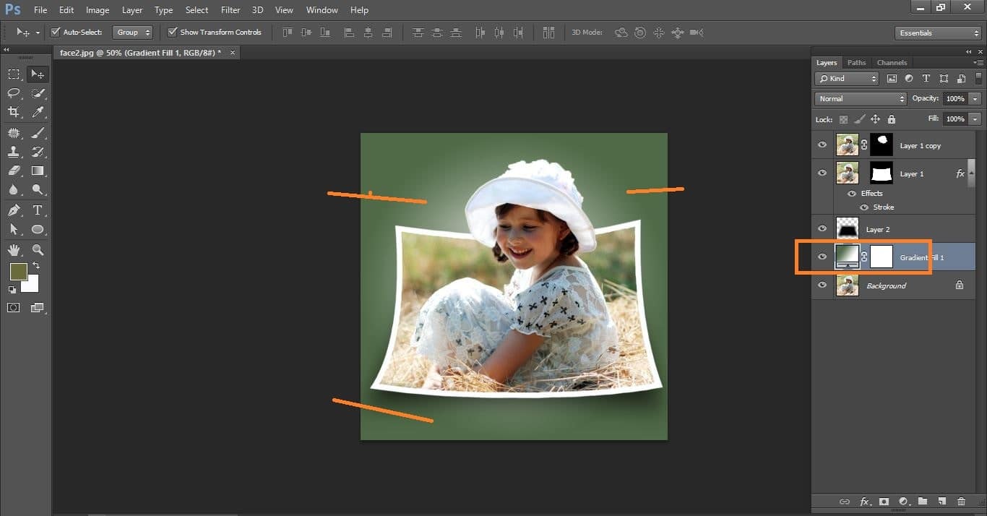Hide Layer 1 copy with eye icon
This screenshot has width=987, height=516.
click(822, 145)
